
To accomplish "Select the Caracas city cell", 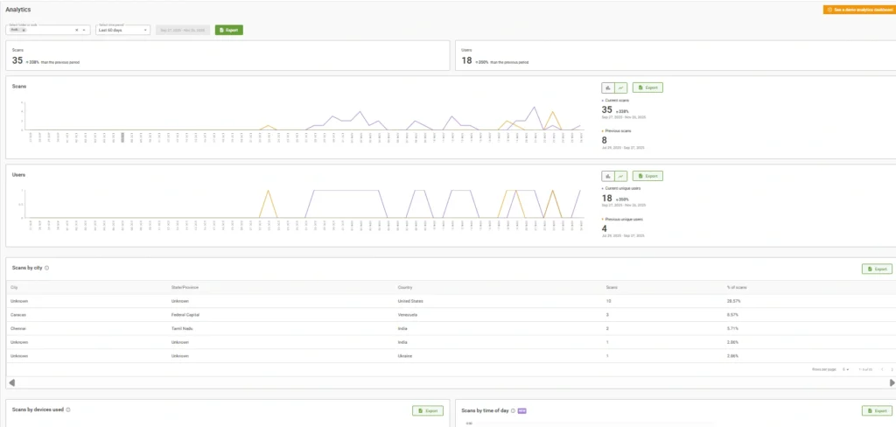I will pyautogui.click(x=17, y=314).
